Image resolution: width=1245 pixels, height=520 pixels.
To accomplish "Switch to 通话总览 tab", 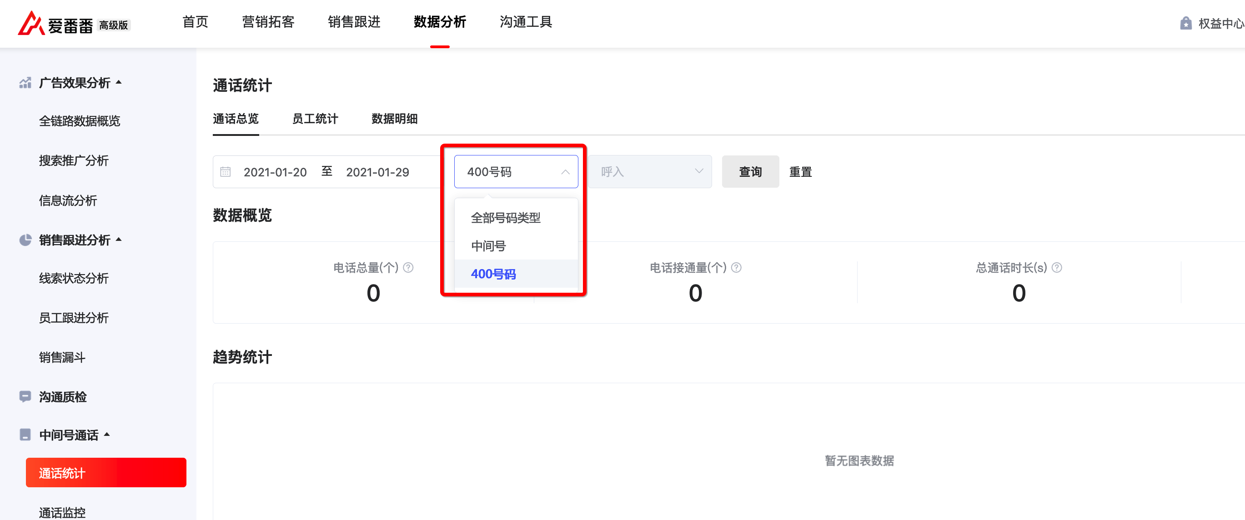I will [236, 119].
